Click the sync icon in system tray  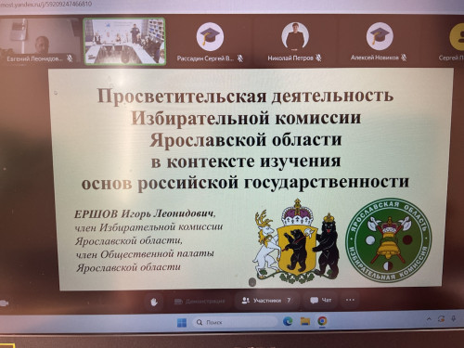[441, 318]
